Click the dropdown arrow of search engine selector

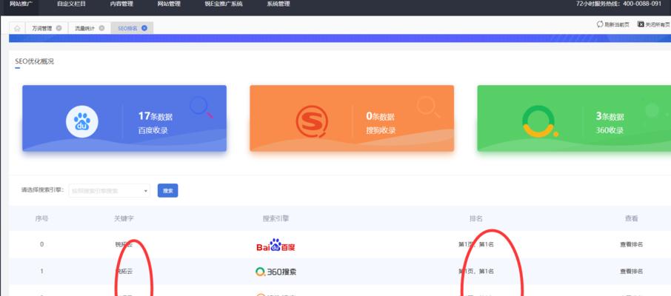point(145,191)
